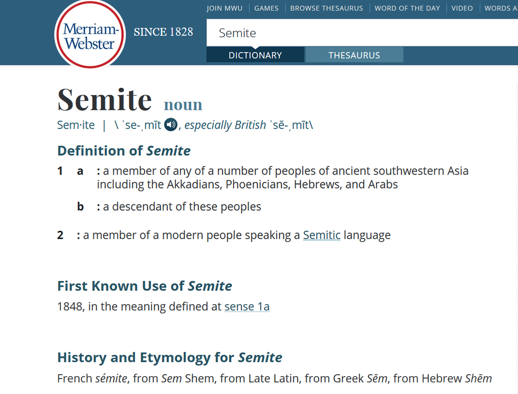518x394 pixels.
Task: Follow the "Semitic" hyperlink in definition 2
Action: (x=321, y=235)
